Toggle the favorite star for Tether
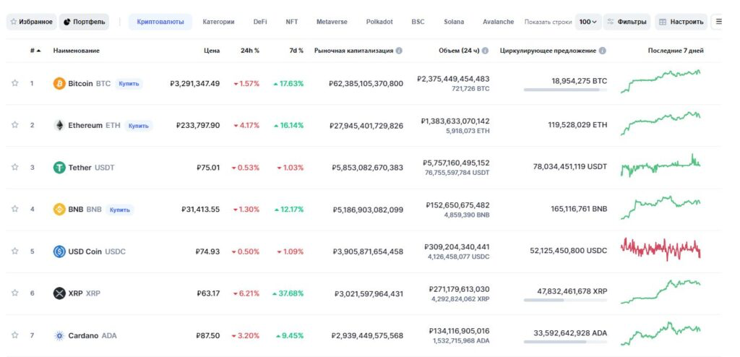Viewport: 740px width, 357px height. click(14, 168)
